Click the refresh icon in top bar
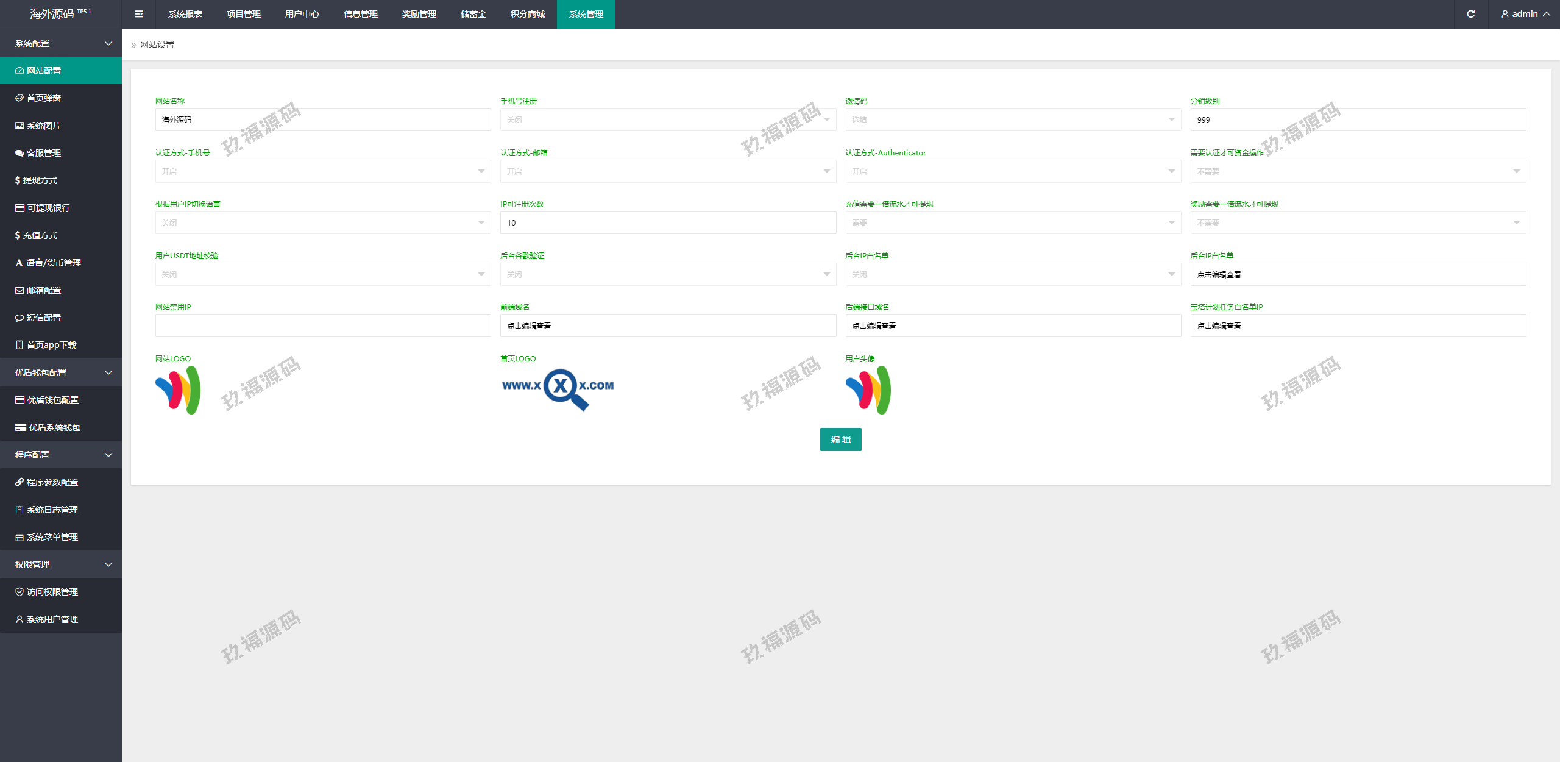1560x762 pixels. [x=1470, y=14]
